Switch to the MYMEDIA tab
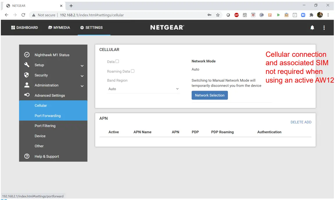Image resolution: width=335 pixels, height=200 pixels. [59, 27]
